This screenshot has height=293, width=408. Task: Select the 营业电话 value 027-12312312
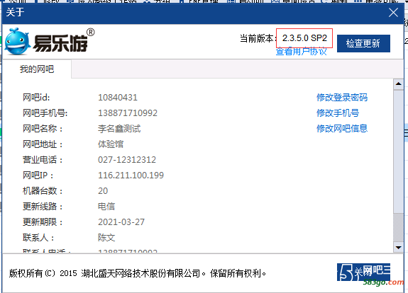click(x=127, y=160)
